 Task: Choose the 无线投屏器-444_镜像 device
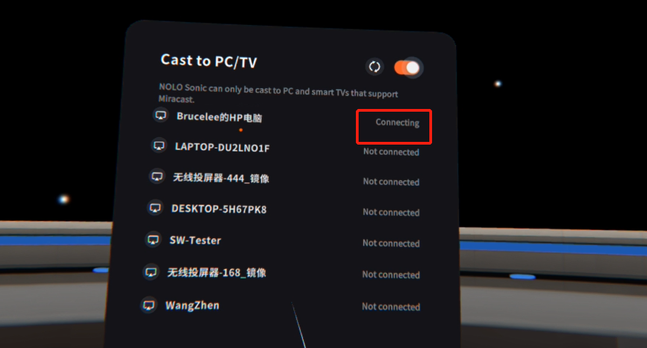pos(221,178)
